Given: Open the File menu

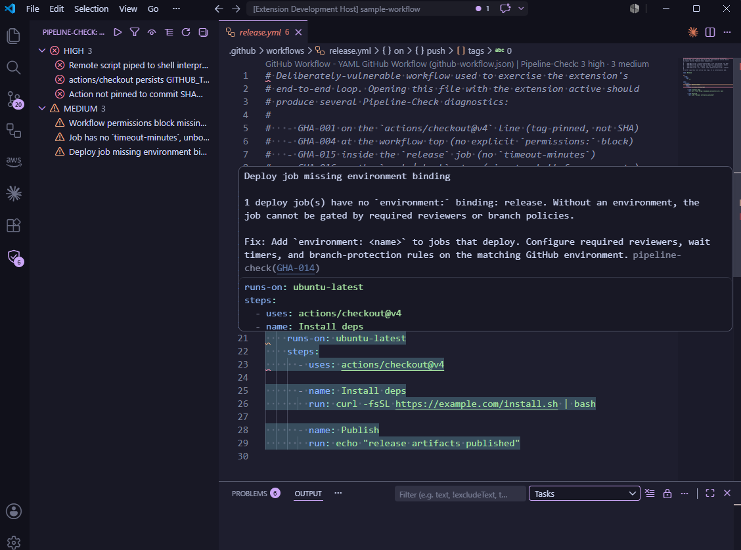Looking at the screenshot, I should coord(33,9).
